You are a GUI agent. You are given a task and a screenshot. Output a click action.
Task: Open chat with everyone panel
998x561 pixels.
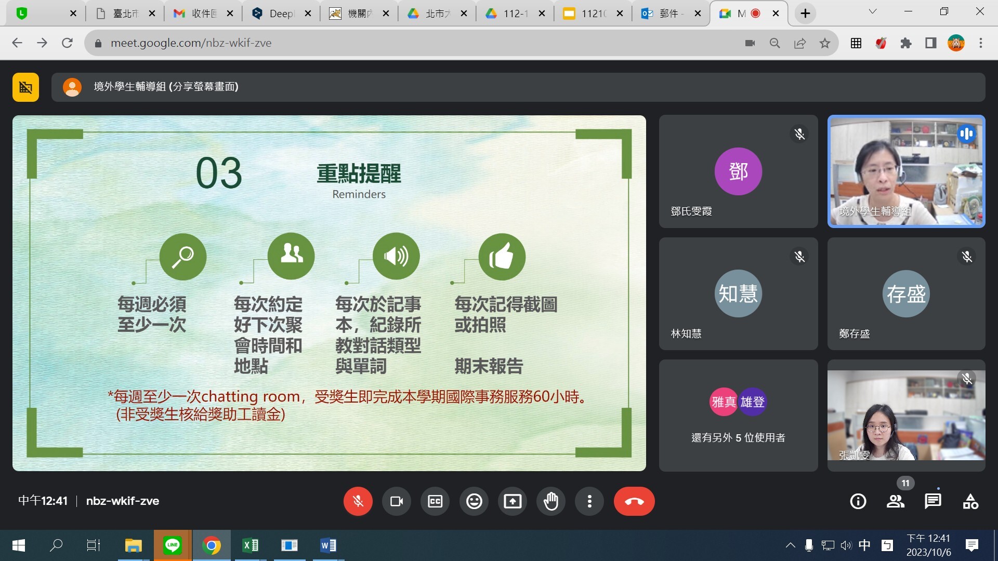(x=933, y=501)
